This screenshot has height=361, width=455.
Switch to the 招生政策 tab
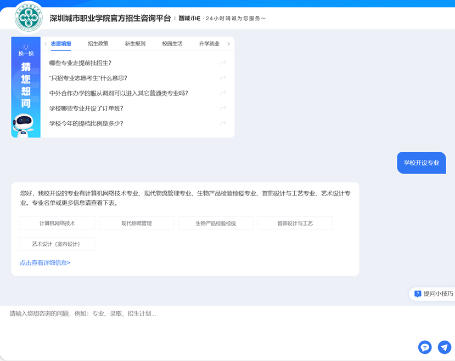pos(98,44)
